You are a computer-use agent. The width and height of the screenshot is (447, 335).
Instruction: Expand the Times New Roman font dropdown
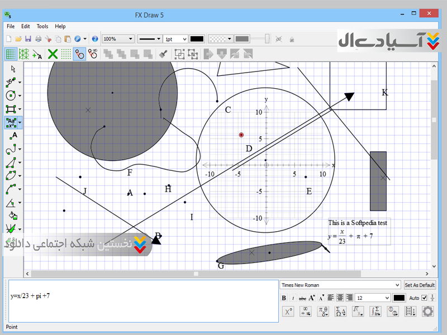coord(397,285)
